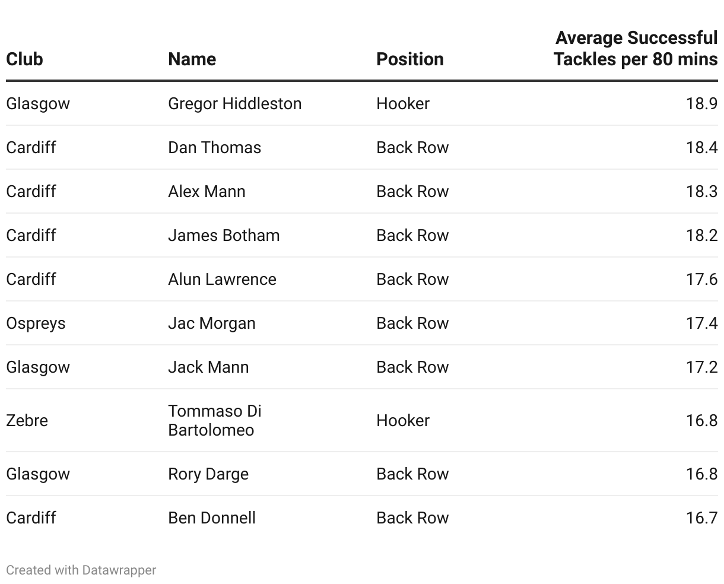The image size is (724, 584).
Task: Click the 16.7 tackles value
Action: coord(701,518)
